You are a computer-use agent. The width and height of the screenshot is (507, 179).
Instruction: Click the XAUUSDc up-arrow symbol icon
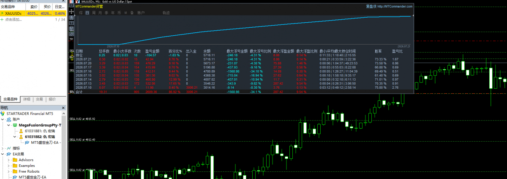(2, 13)
